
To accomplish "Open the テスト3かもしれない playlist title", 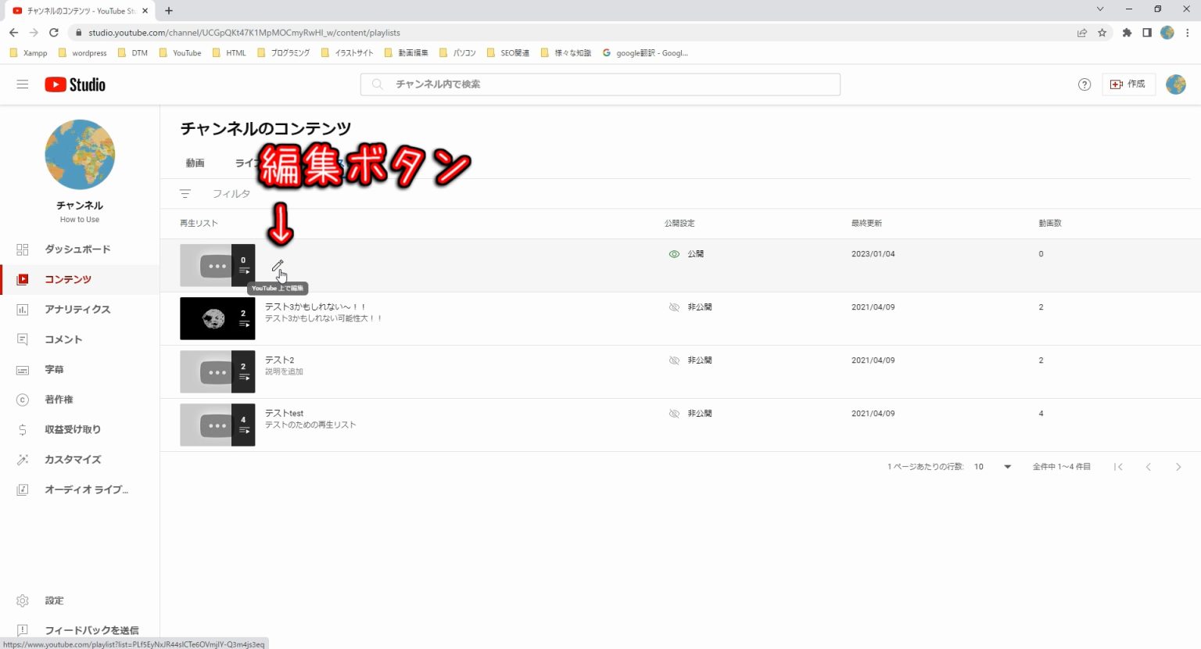I will [315, 307].
